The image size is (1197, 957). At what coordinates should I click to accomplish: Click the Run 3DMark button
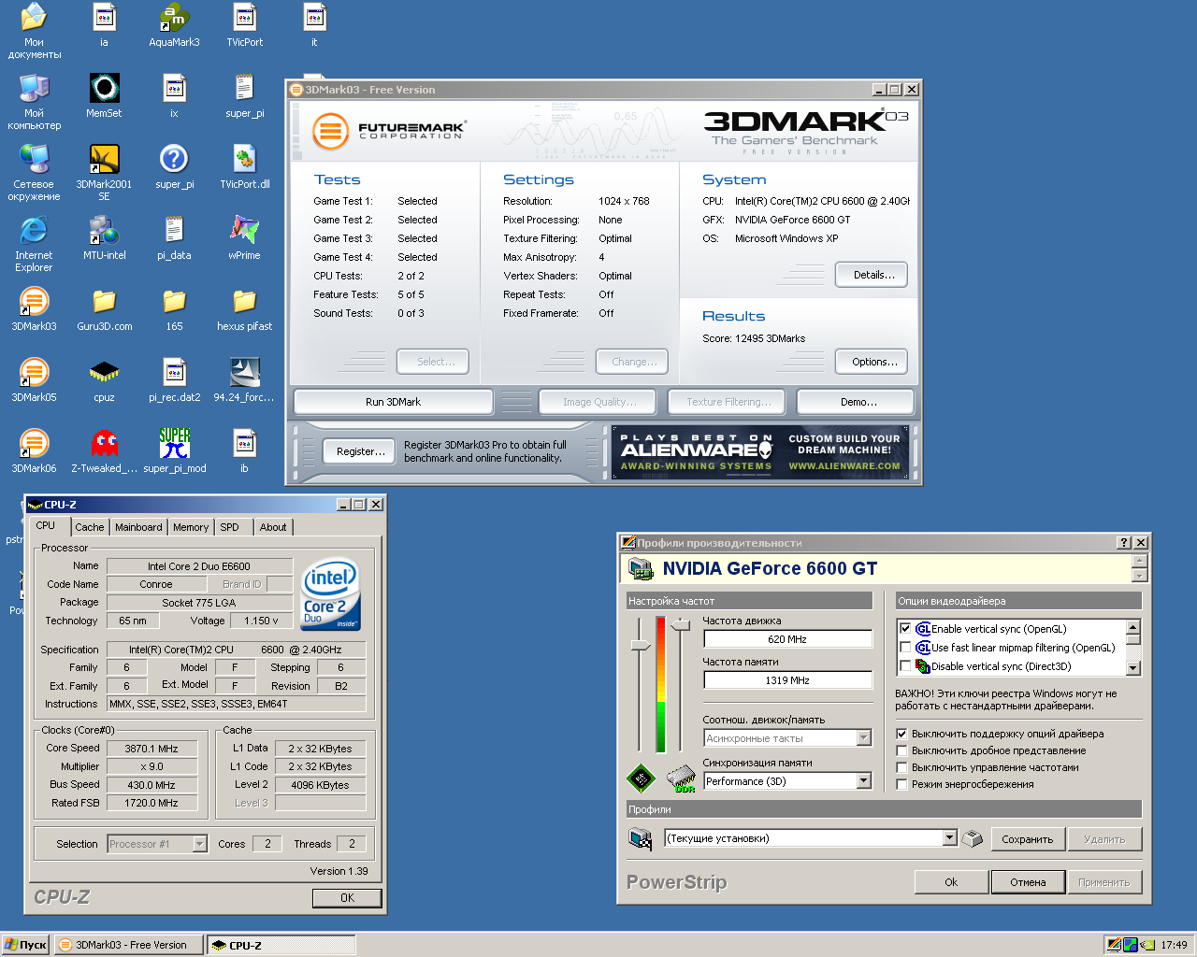pos(394,402)
